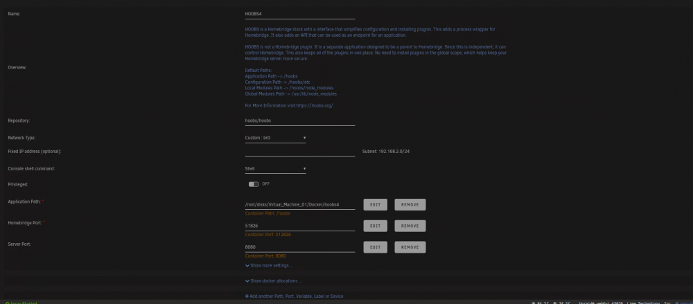
Task: Focus the Server Port field 8080
Action: pyautogui.click(x=300, y=247)
